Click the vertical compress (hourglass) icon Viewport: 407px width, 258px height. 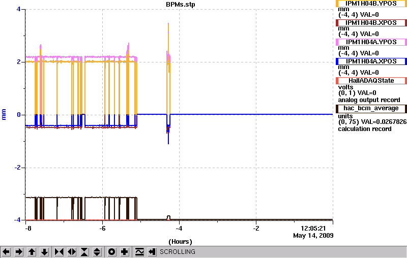click(84, 252)
